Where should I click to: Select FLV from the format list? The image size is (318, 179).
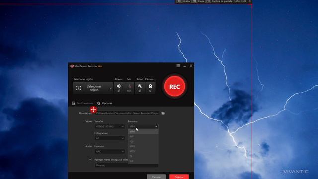pyautogui.click(x=143, y=141)
